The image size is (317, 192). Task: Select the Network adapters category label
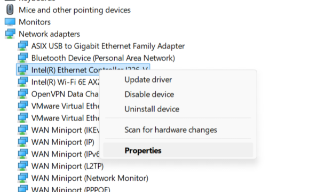point(49,34)
